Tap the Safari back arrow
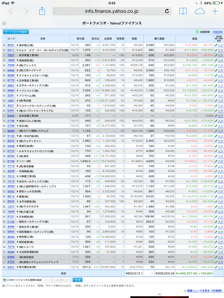 pos(11,11)
